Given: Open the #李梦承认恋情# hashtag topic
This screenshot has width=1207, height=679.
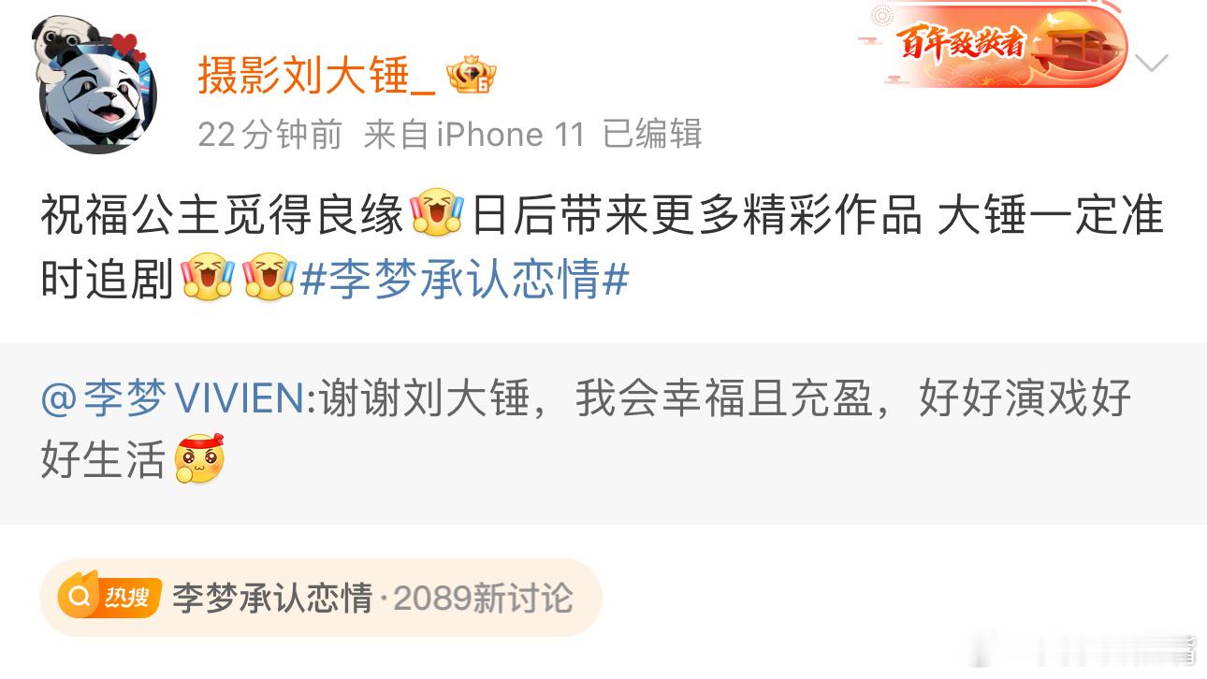Looking at the screenshot, I should pyautogui.click(x=465, y=279).
